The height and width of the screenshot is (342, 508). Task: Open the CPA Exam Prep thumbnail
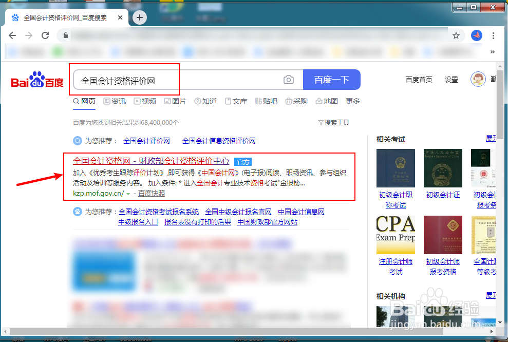396,235
